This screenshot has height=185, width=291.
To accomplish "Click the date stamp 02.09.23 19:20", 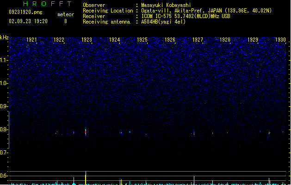I will 28,21.
